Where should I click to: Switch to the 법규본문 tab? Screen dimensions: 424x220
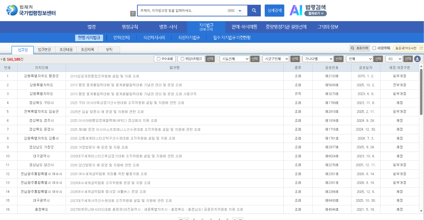pos(44,50)
